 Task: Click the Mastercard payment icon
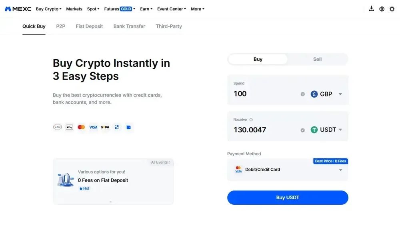pyautogui.click(x=81, y=127)
